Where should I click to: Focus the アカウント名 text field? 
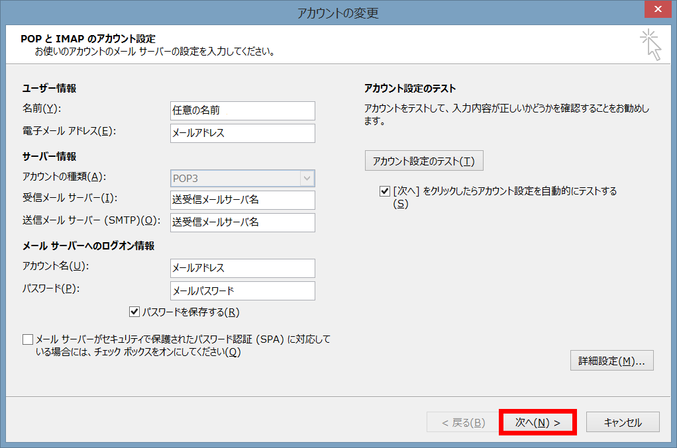click(242, 268)
